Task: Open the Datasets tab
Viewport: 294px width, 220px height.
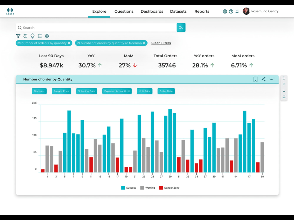Action: coord(178,11)
